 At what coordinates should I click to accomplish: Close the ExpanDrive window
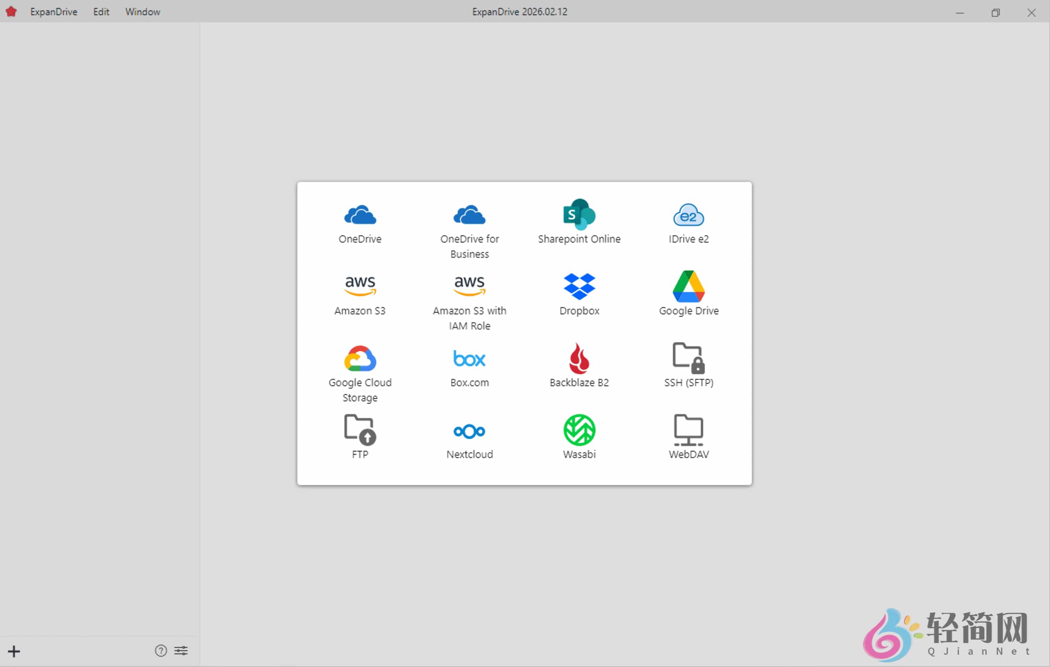(1031, 12)
